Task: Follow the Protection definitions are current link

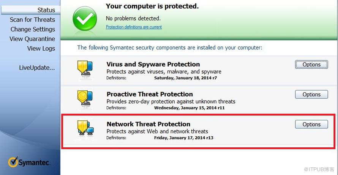Action: pyautogui.click(x=134, y=27)
